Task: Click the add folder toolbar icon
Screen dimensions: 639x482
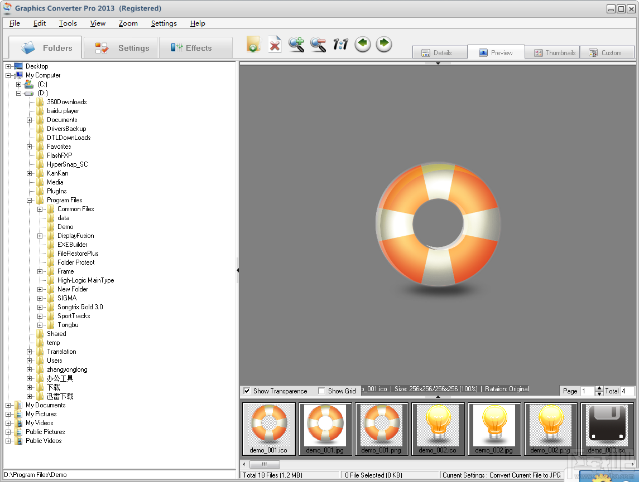Action: pyautogui.click(x=253, y=45)
